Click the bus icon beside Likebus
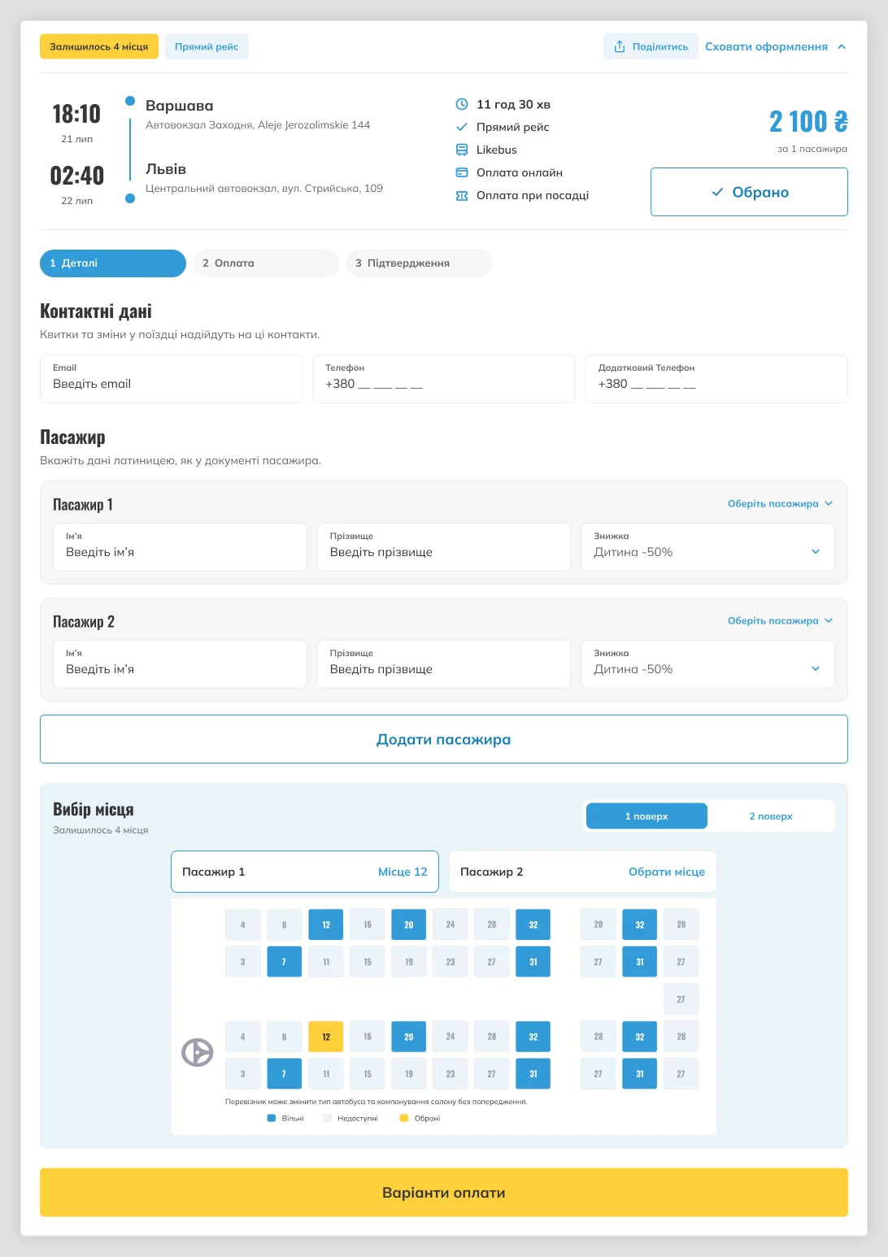This screenshot has width=888, height=1257. (x=462, y=150)
